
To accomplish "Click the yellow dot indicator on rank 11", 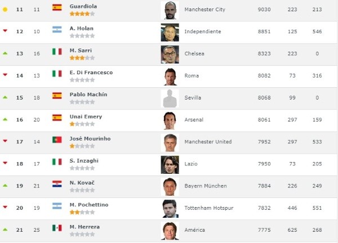I will point(5,10).
